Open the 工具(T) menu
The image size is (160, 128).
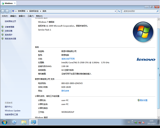pos(30,16)
